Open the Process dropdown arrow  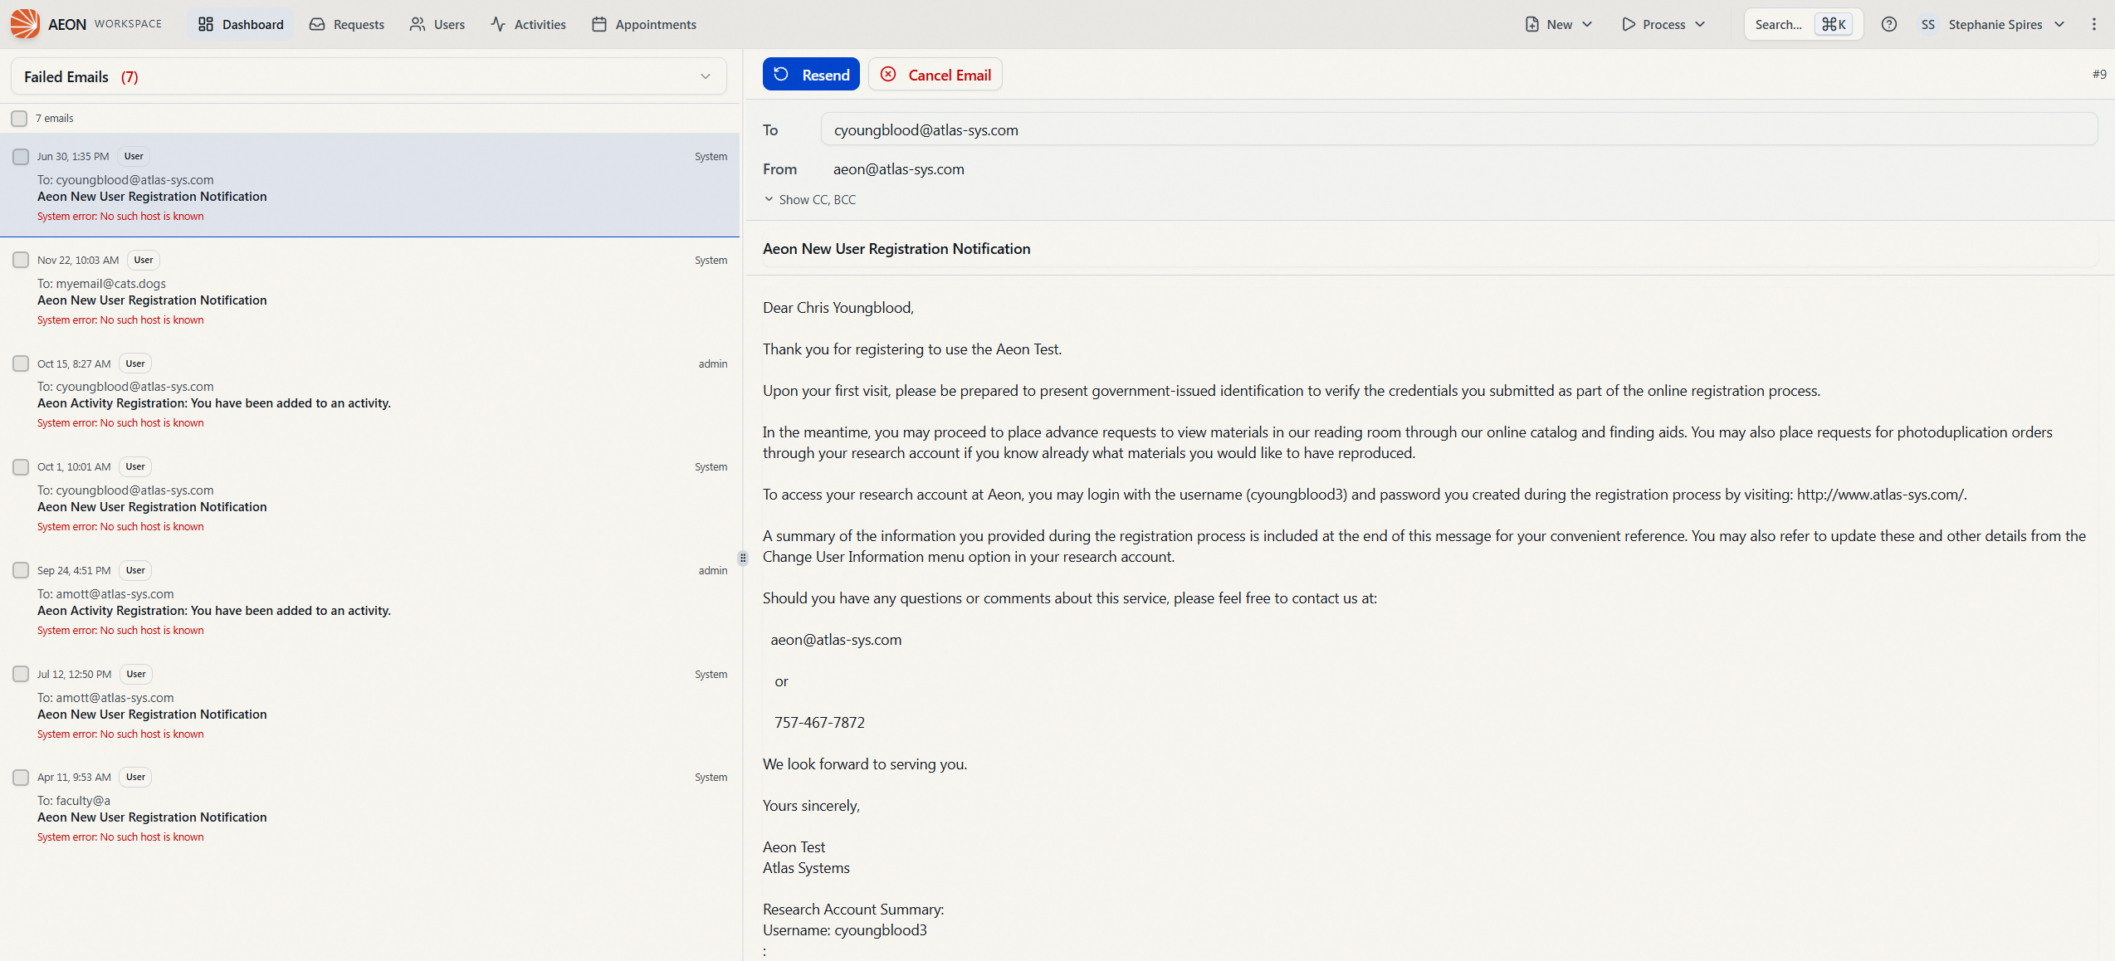[x=1700, y=24]
